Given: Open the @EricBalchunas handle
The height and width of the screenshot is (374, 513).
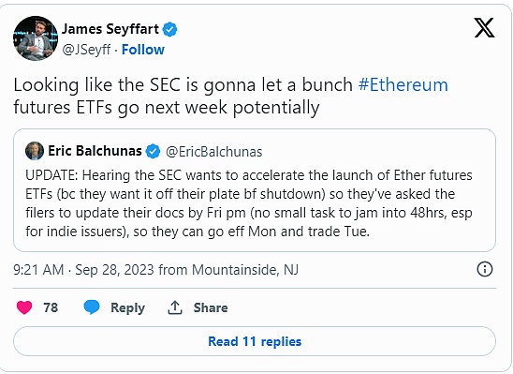Looking at the screenshot, I should tap(214, 152).
